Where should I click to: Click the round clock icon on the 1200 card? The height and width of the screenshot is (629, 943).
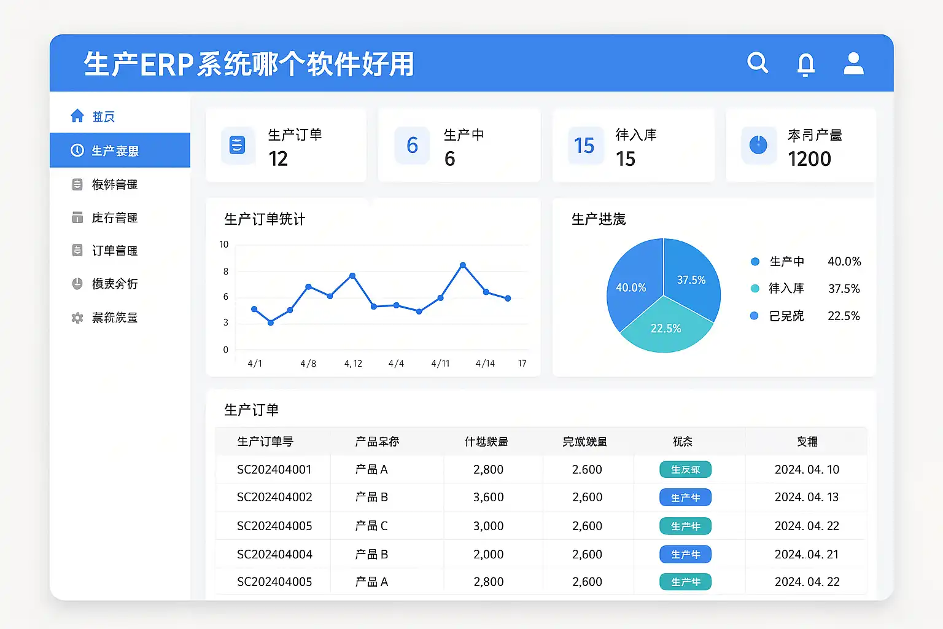758,146
